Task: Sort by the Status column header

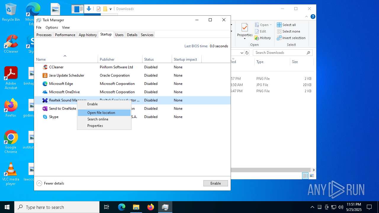Action: click(x=157, y=59)
